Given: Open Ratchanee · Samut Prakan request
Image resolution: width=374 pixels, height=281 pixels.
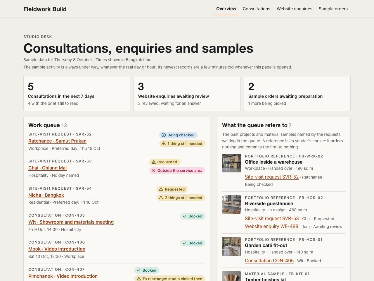Looking at the screenshot, I should click(57, 141).
